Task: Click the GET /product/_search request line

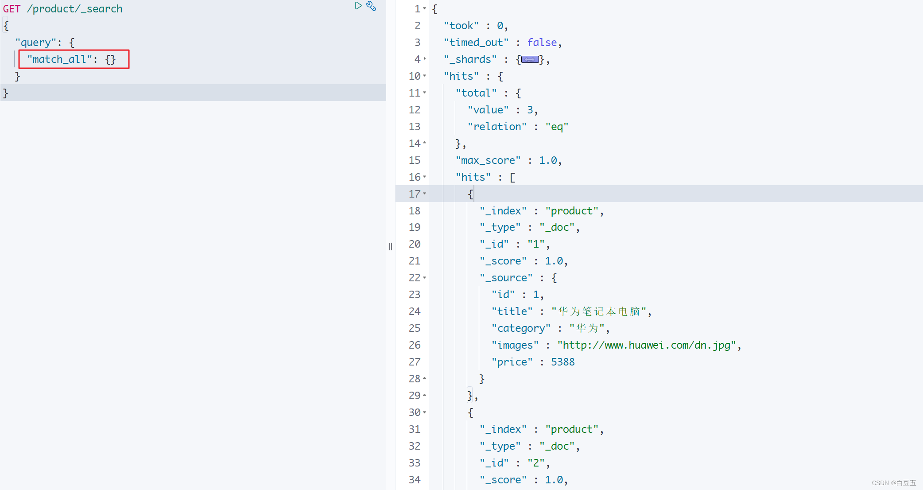Action: (x=62, y=9)
